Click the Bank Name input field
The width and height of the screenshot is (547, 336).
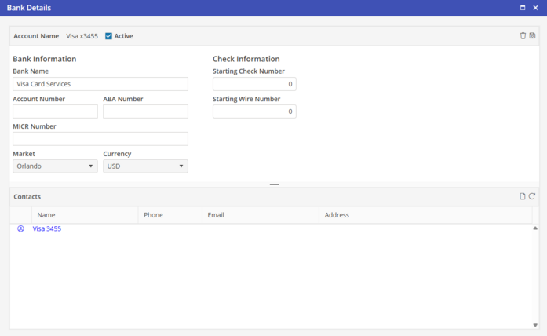pos(100,84)
